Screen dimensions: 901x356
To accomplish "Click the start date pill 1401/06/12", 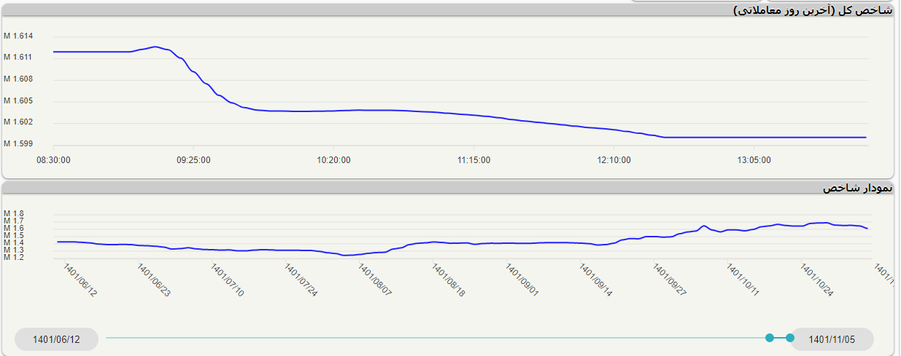I will pyautogui.click(x=56, y=339).
